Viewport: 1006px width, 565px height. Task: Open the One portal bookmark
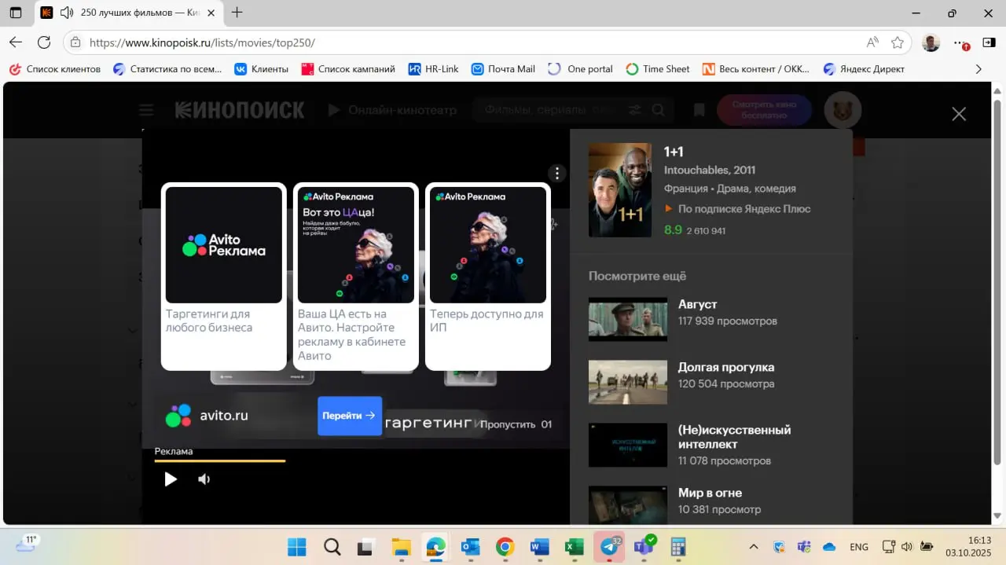click(x=580, y=69)
